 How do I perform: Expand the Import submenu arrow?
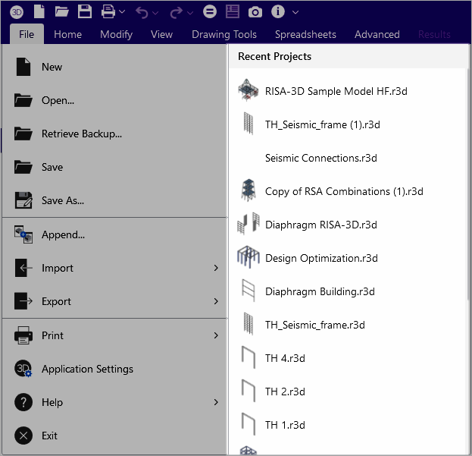pos(216,268)
